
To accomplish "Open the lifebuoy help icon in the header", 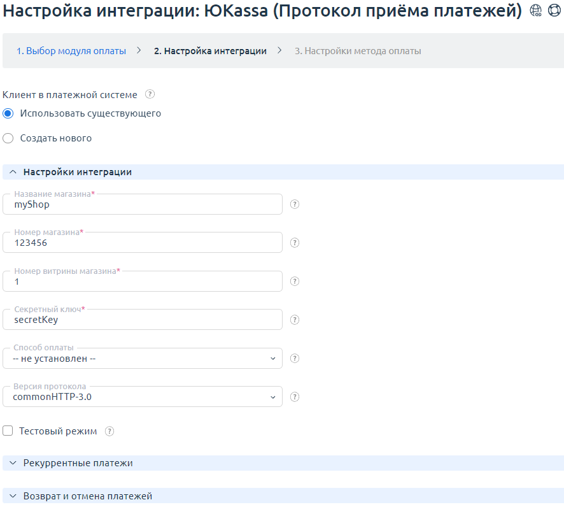I will point(554,11).
